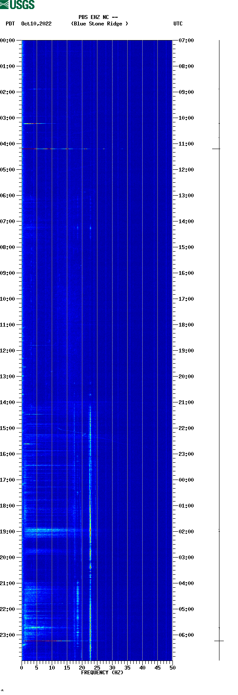Click the bright red event streak near 03:00

coord(34,123)
